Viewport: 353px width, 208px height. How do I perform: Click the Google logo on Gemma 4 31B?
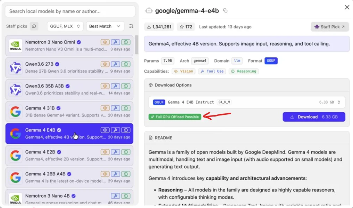click(x=15, y=112)
